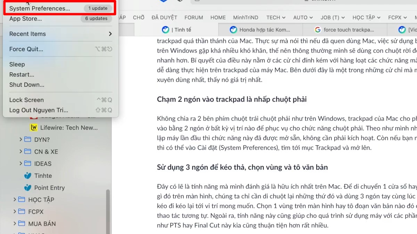Click the Lifewire yellow favicon in the sidebar
The height and width of the screenshot is (234, 417).
click(x=34, y=128)
